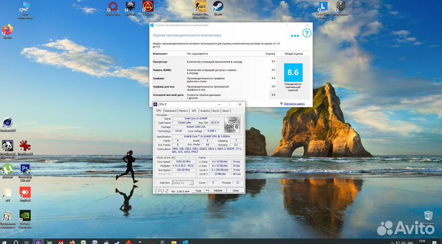This screenshot has height=244, width=442.
Task: Click the taskbar search icon
Action: (16, 242)
